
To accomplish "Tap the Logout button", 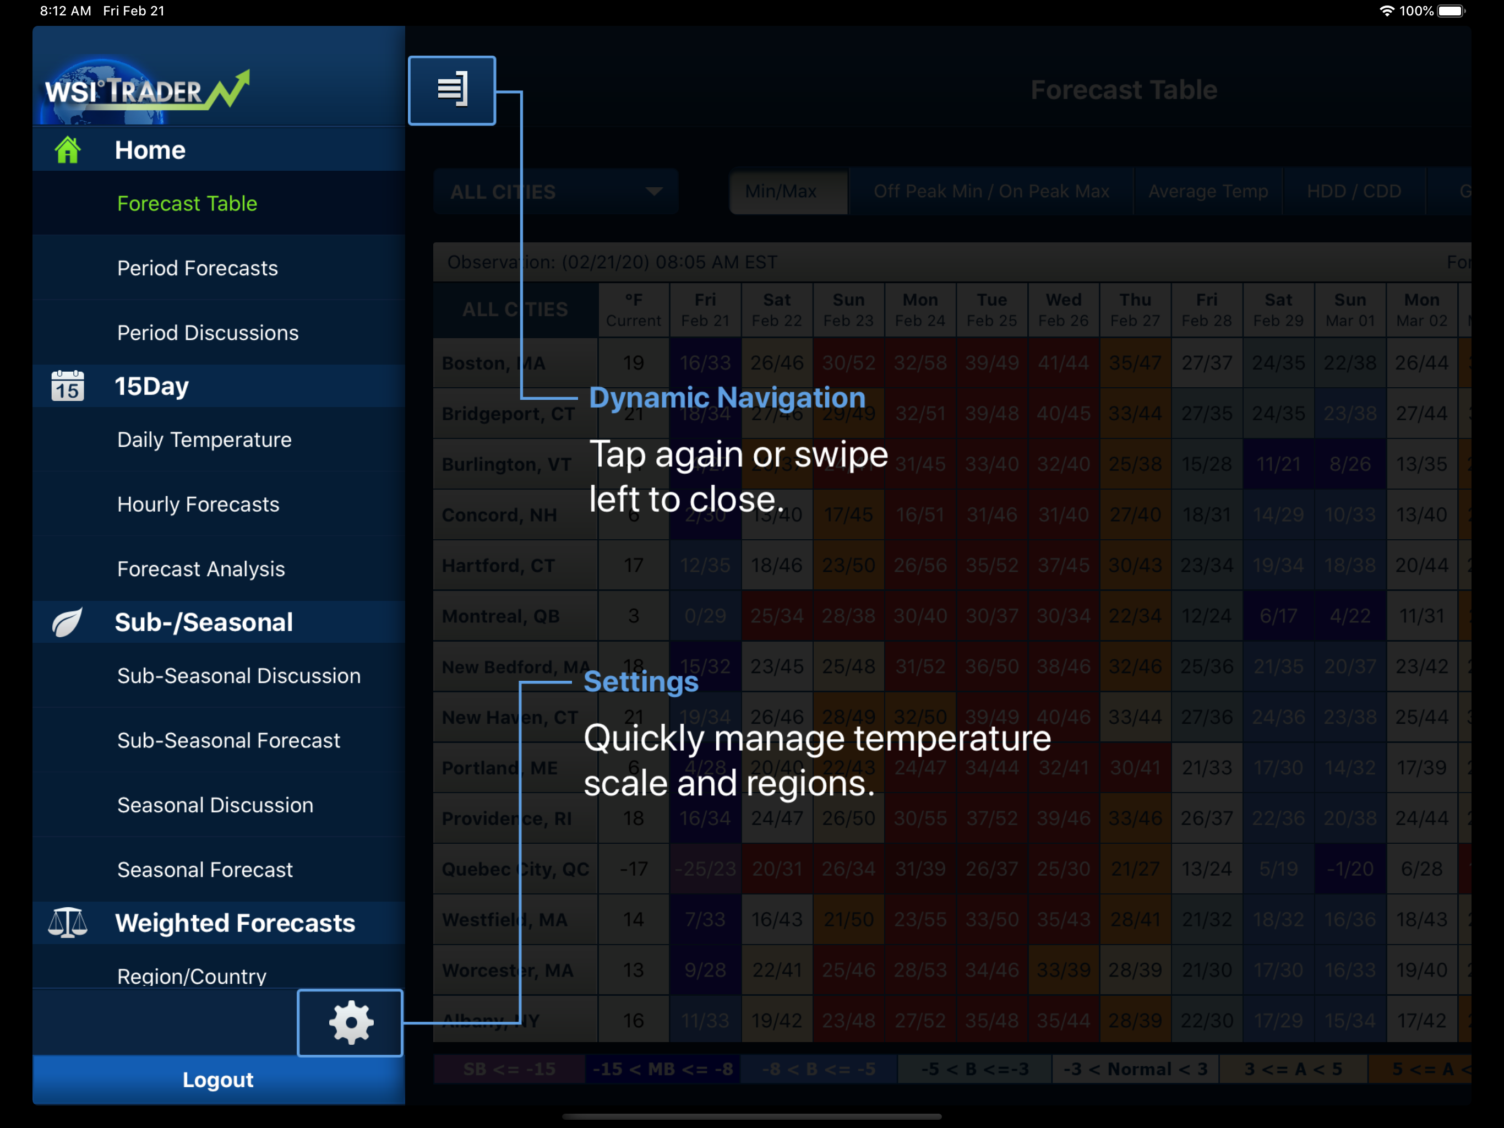I will (219, 1080).
